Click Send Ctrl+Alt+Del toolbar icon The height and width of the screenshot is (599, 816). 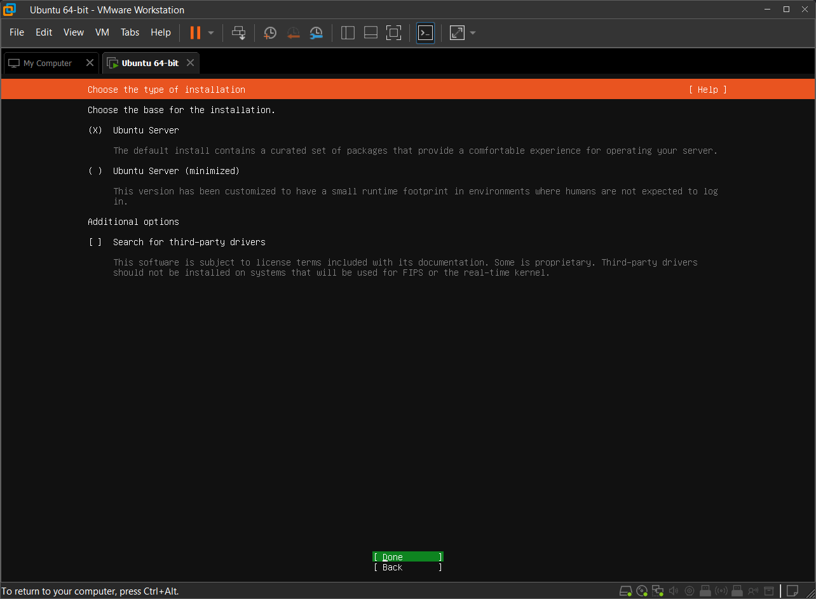coord(238,32)
